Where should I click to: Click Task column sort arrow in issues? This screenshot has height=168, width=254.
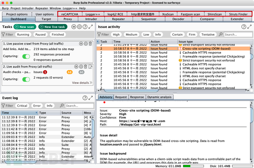coord(98,42)
